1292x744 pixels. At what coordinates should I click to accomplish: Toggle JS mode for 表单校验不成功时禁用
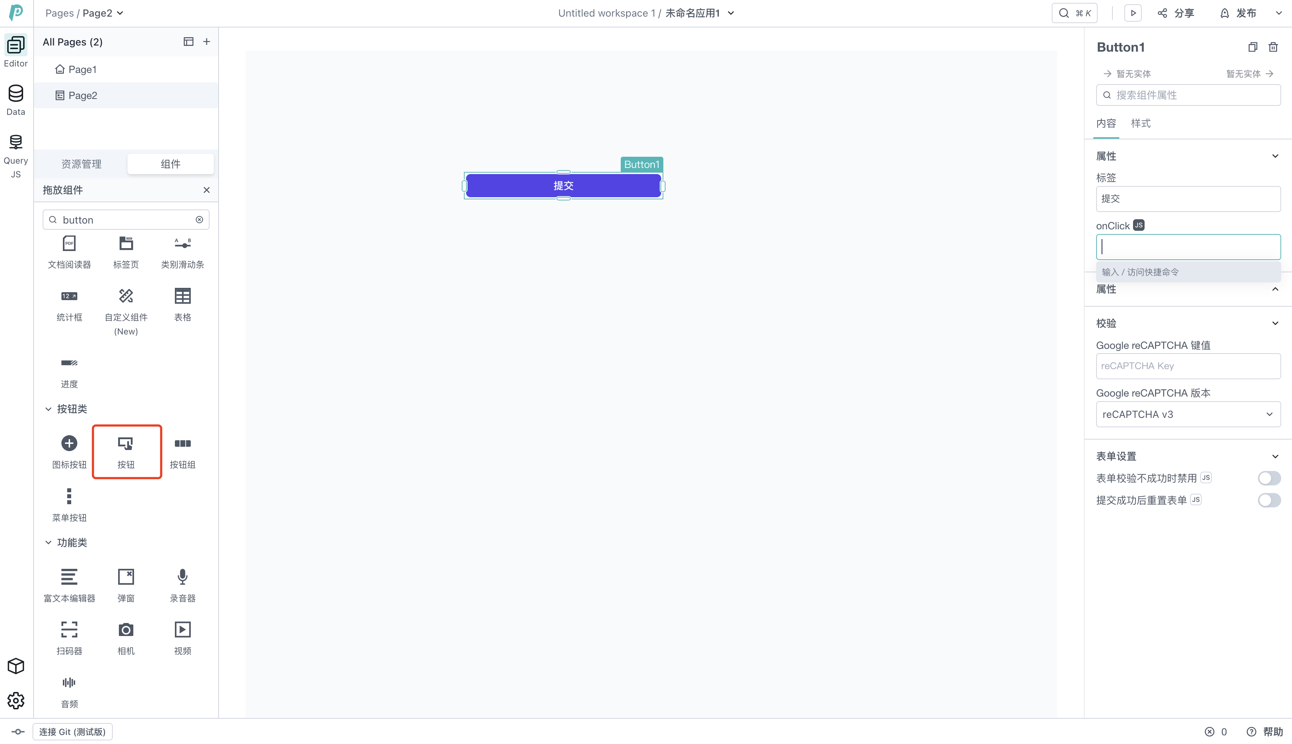[1206, 478]
